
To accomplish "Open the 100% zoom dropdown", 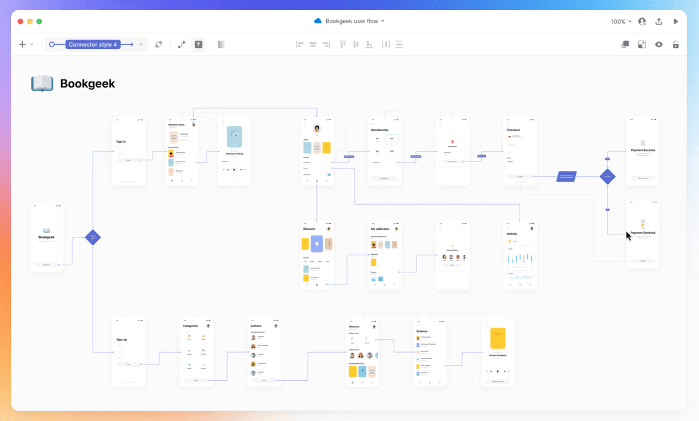I will pyautogui.click(x=621, y=22).
